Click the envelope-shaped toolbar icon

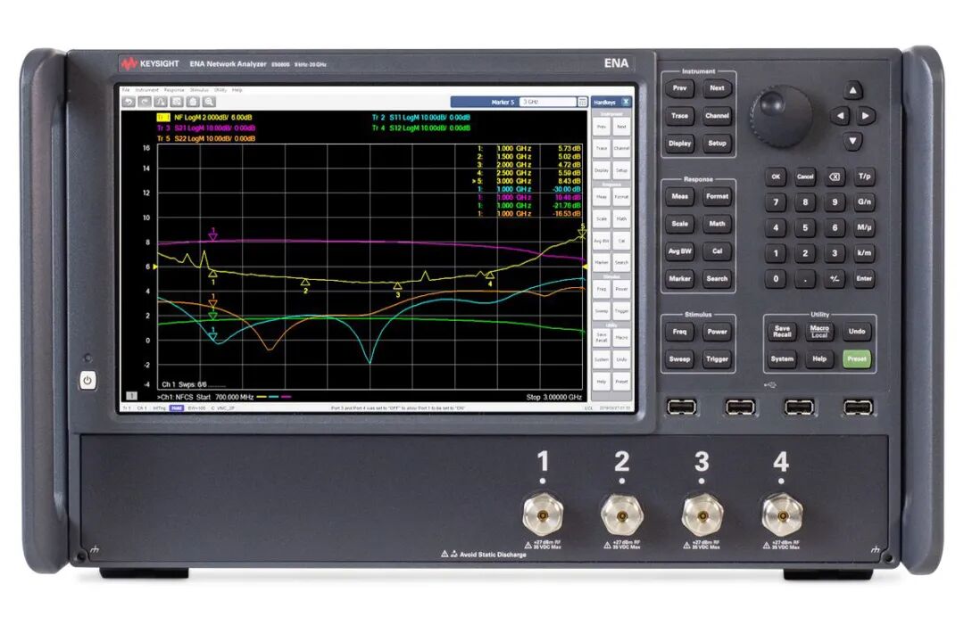tap(175, 103)
